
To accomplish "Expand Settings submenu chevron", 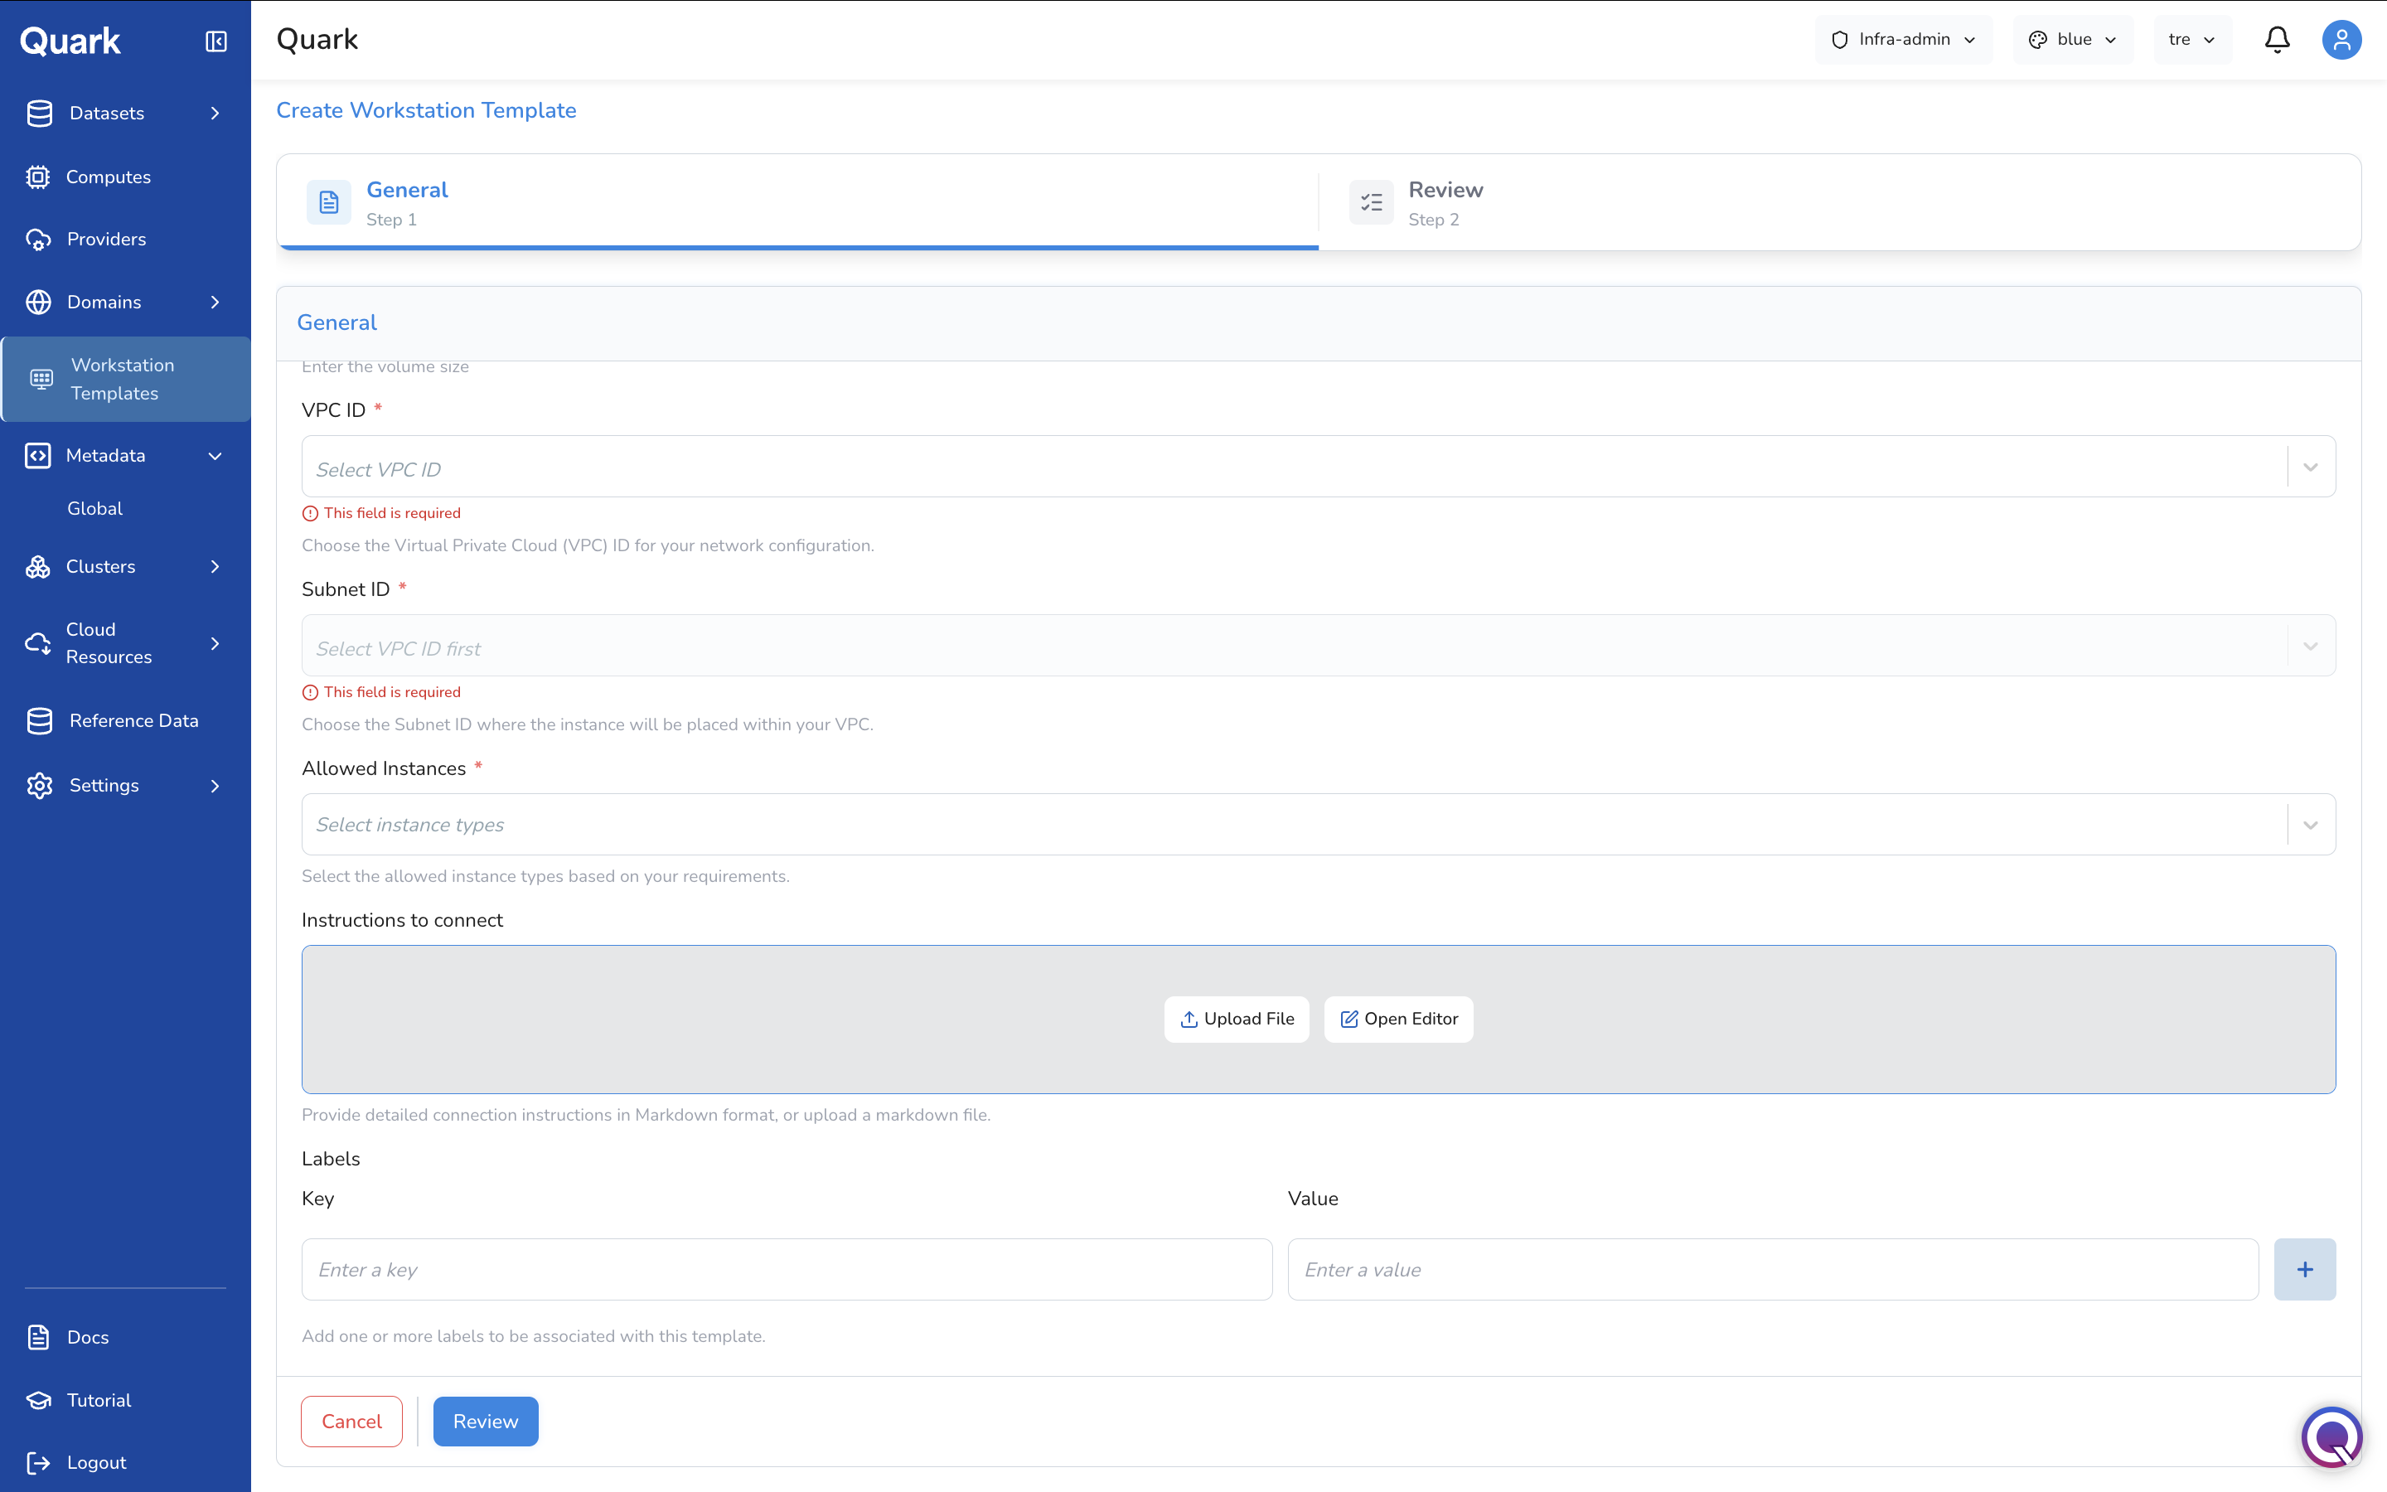I will pyautogui.click(x=215, y=786).
